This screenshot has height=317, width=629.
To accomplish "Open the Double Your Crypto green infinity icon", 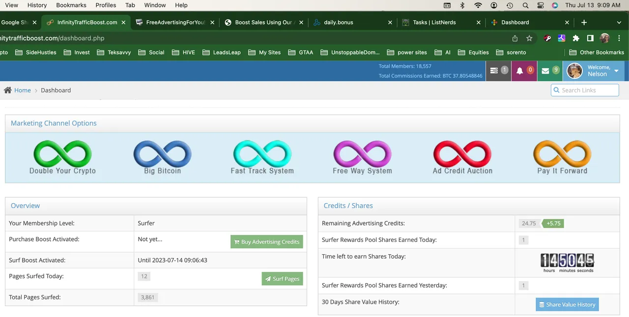I will click(x=62, y=157).
